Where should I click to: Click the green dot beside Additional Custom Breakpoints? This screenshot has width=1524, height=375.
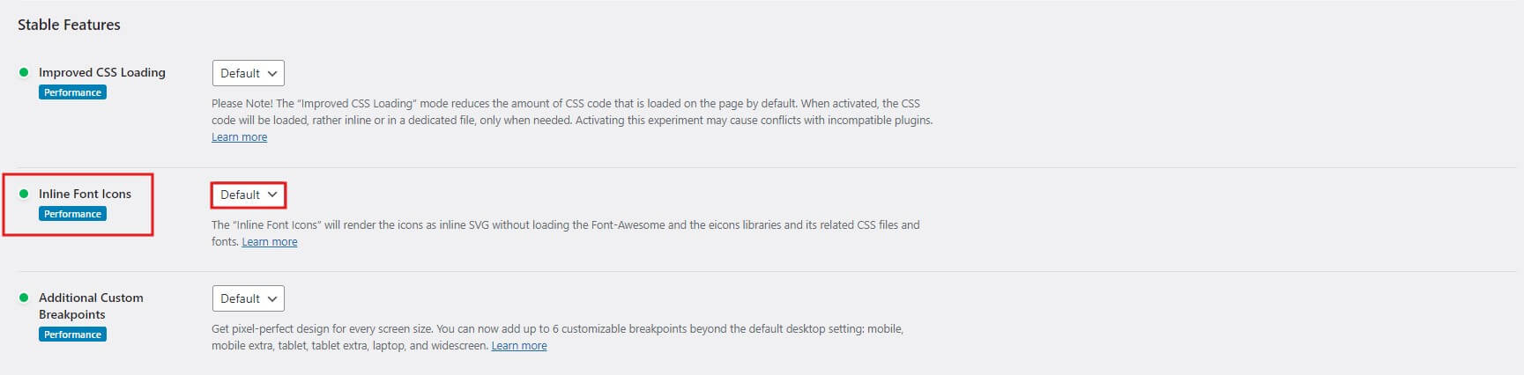coord(24,298)
